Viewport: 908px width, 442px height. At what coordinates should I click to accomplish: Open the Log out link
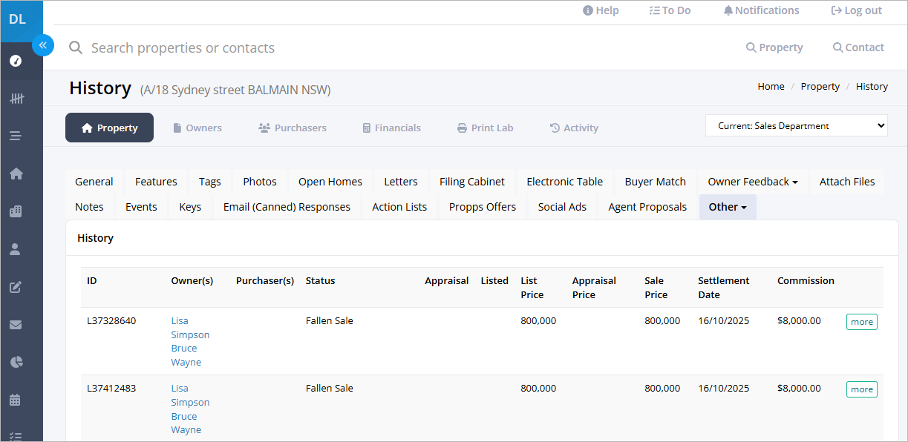[857, 10]
